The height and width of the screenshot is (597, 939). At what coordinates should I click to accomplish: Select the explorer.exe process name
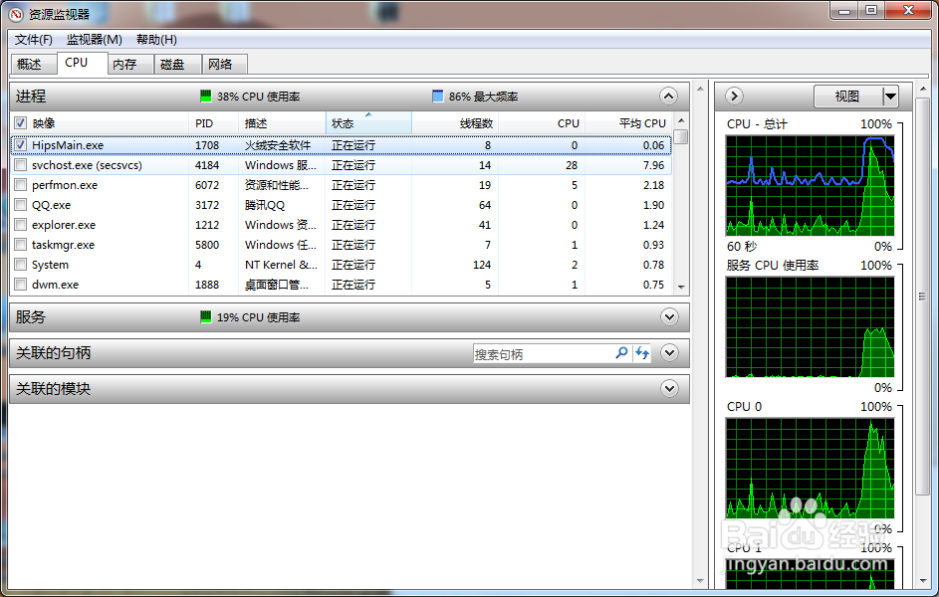click(64, 225)
